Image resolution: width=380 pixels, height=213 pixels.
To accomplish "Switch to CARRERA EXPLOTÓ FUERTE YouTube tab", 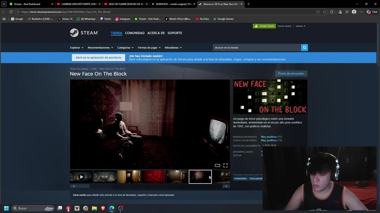I will (79, 4).
